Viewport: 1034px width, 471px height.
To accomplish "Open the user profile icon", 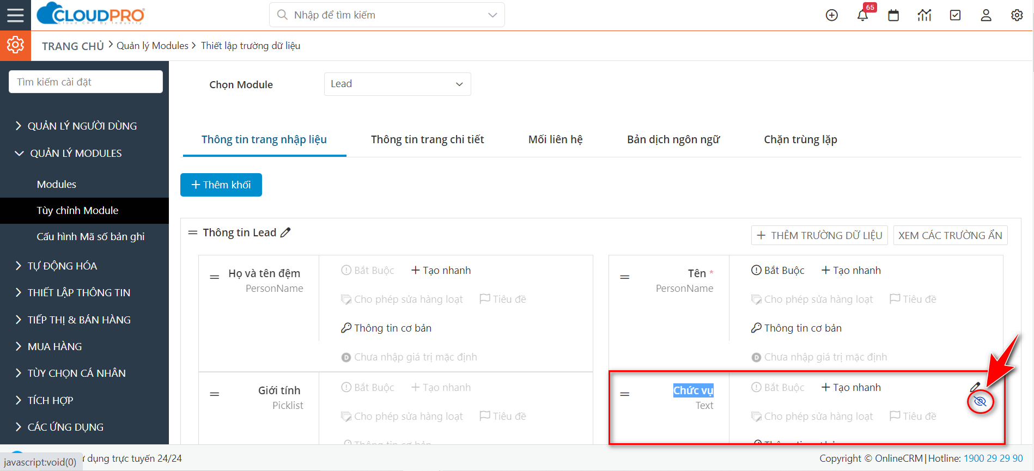I will point(986,15).
